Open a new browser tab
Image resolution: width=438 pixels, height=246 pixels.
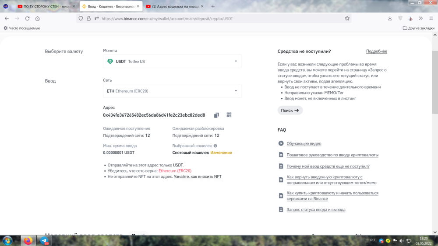coord(213,6)
